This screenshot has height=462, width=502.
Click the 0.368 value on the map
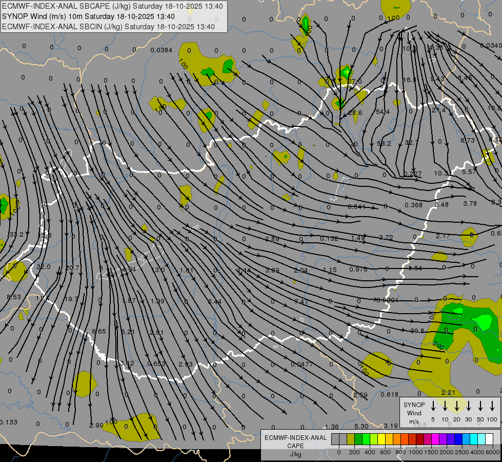pyautogui.click(x=414, y=205)
